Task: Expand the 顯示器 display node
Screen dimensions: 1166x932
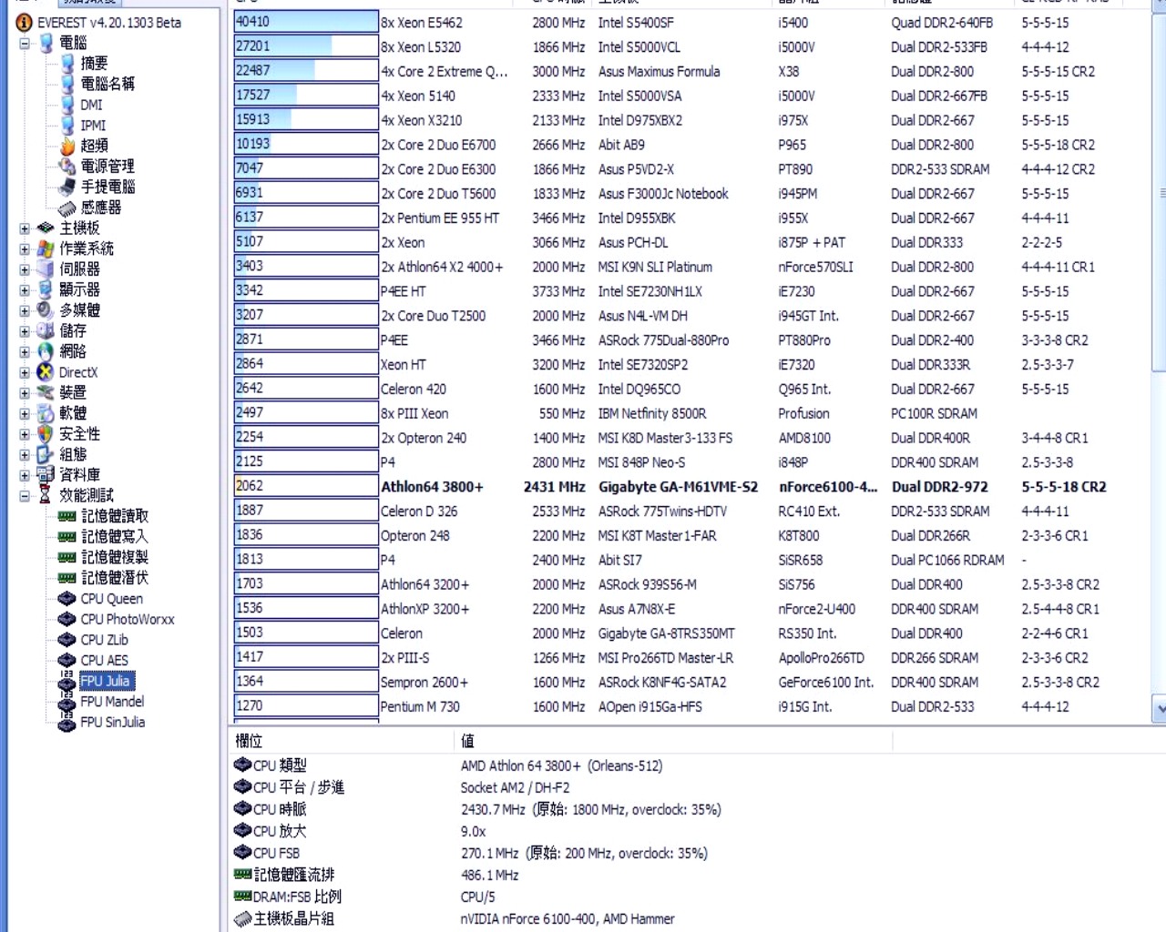Action: pos(25,289)
